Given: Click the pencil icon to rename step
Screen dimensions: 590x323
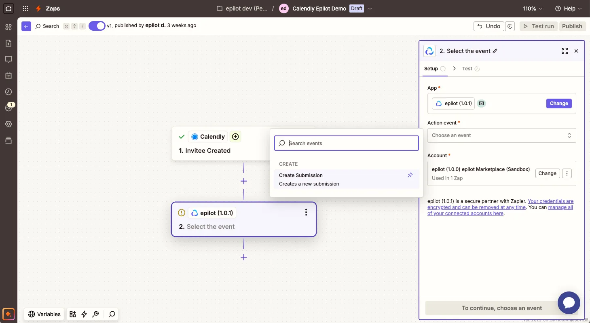Looking at the screenshot, I should [495, 51].
